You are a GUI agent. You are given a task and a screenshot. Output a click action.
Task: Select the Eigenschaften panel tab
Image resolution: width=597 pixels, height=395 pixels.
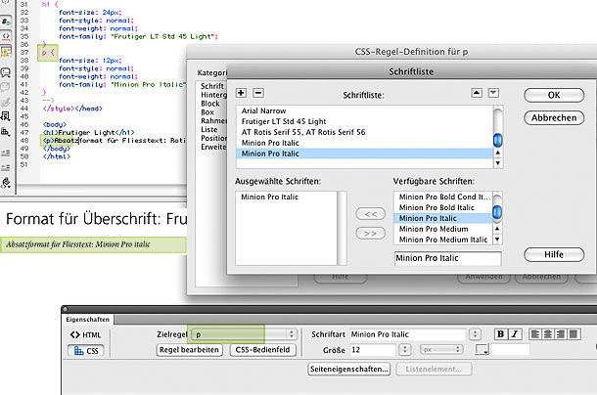click(89, 318)
